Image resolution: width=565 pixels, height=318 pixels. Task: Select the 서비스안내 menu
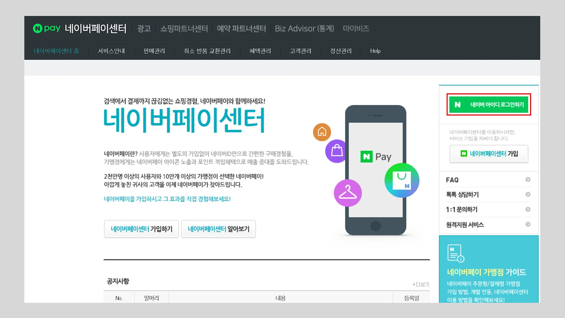(x=111, y=51)
